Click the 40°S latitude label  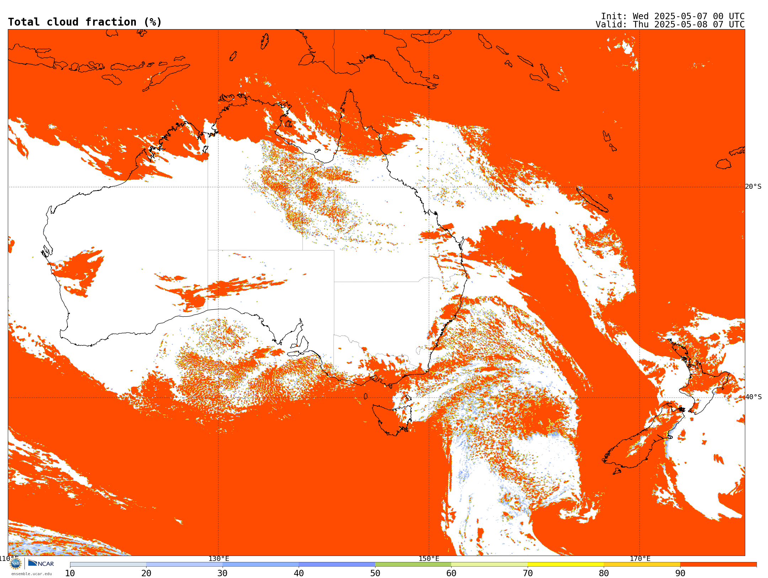pyautogui.click(x=753, y=397)
